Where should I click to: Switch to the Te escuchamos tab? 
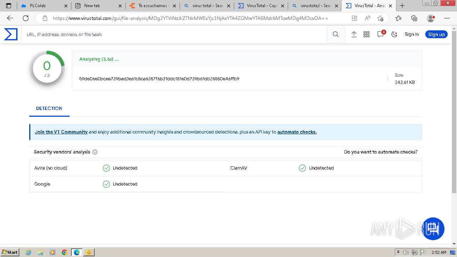152,6
